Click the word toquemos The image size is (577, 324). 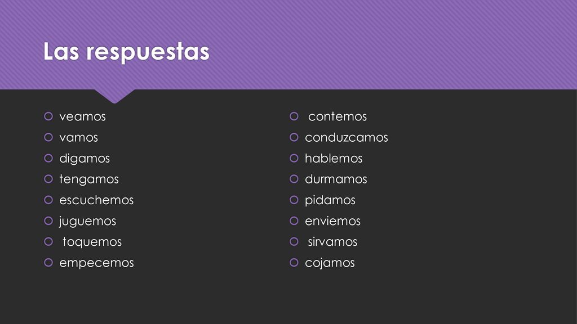coord(92,242)
